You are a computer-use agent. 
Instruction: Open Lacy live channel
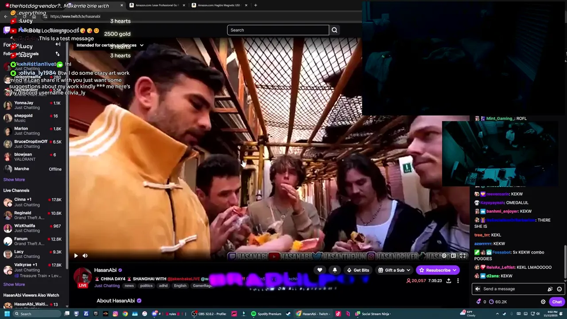tap(34, 254)
